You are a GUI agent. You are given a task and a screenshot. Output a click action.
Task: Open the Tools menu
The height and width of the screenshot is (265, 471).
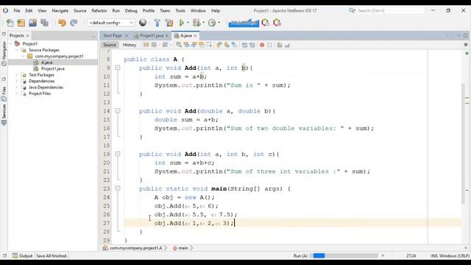coord(180,10)
